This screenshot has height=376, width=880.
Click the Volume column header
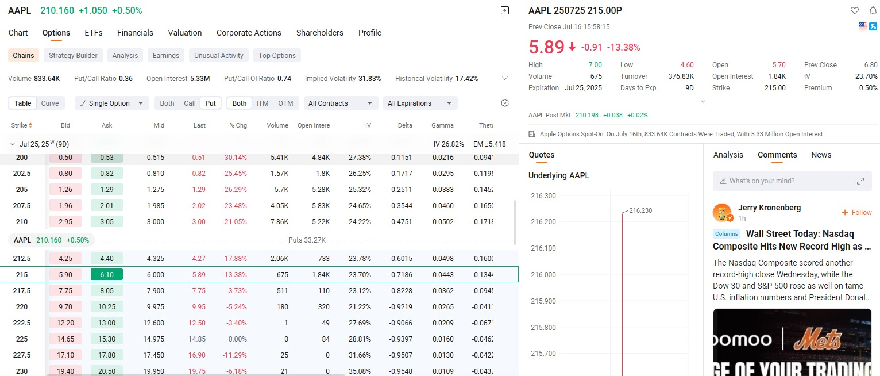277,125
